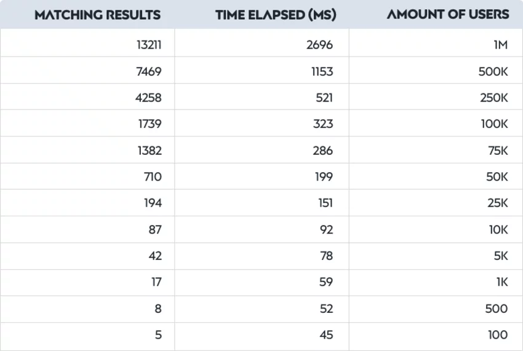The height and width of the screenshot is (351, 523).
Task: Click the AMOUNT OF USERS column header
Action: click(x=448, y=14)
